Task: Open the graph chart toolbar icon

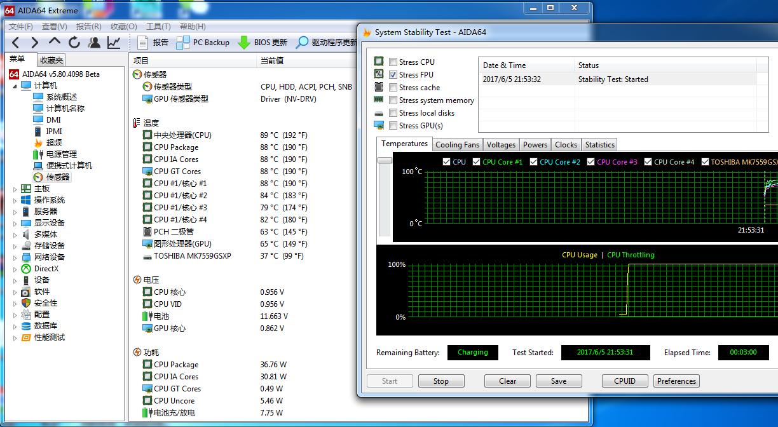Action: [x=114, y=43]
